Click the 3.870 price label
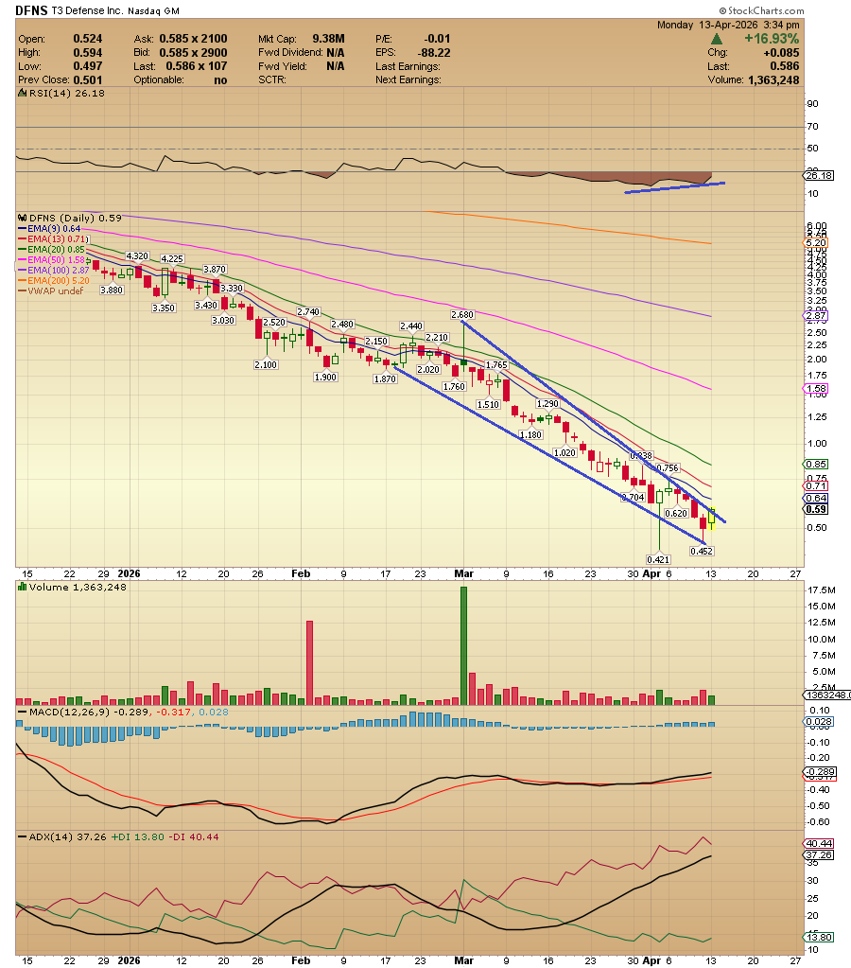The image size is (851, 968). 215,269
